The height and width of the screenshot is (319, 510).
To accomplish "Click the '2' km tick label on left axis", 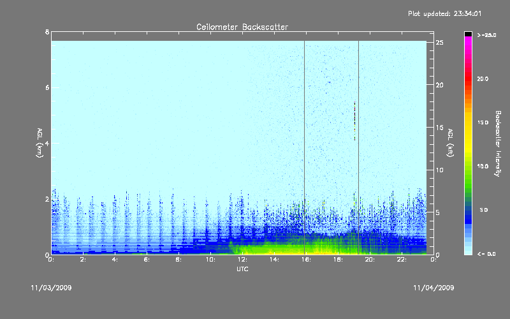I will point(47,199).
